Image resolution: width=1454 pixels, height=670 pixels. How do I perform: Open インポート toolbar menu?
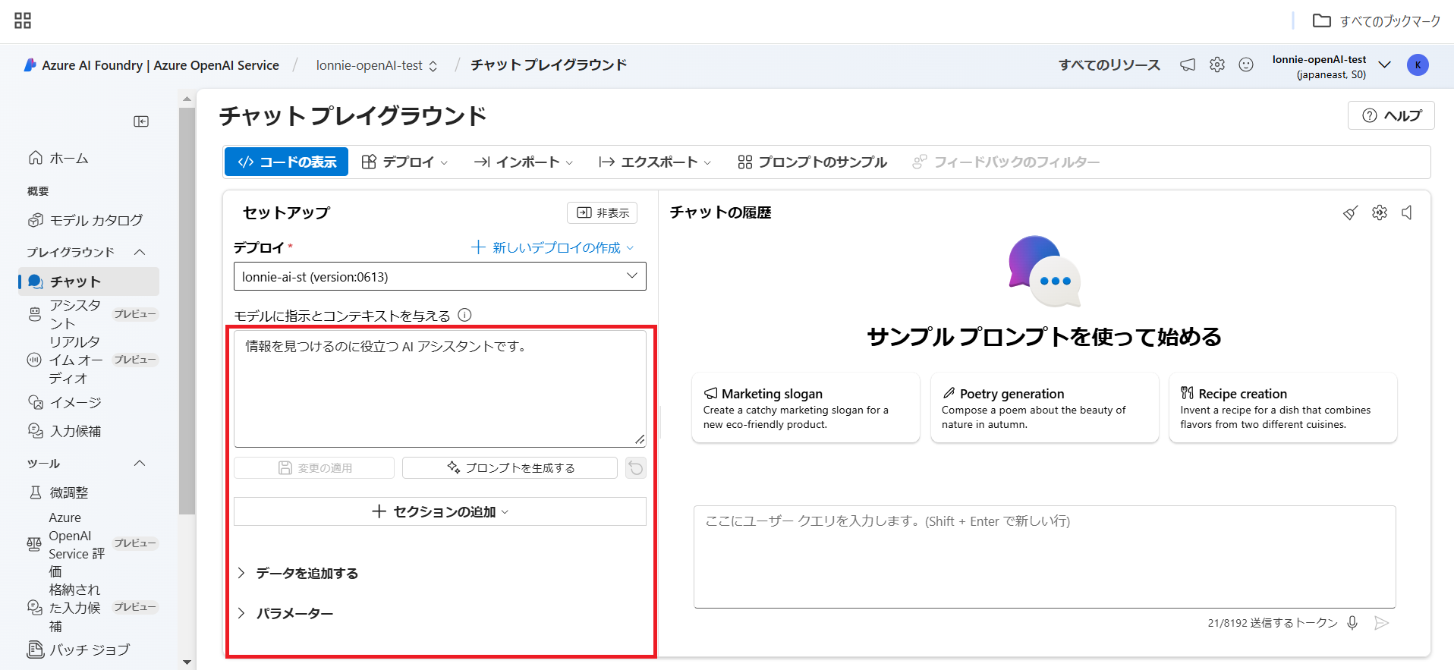coord(524,162)
